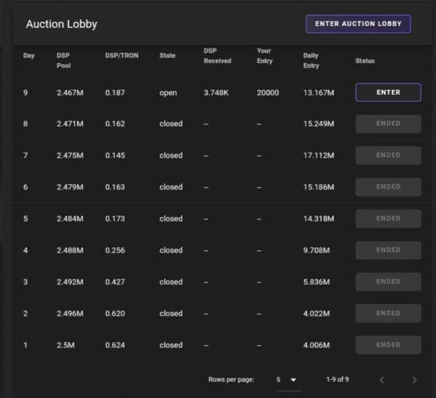Click the ENDED button for day 1
The width and height of the screenshot is (436, 398).
tap(388, 345)
